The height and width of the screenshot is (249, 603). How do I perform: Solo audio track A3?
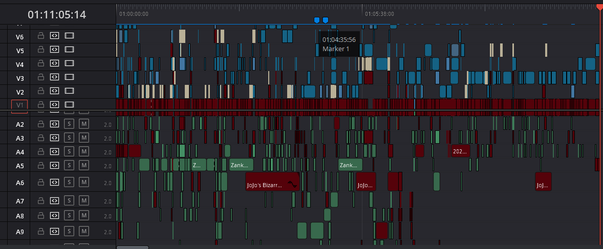point(69,138)
